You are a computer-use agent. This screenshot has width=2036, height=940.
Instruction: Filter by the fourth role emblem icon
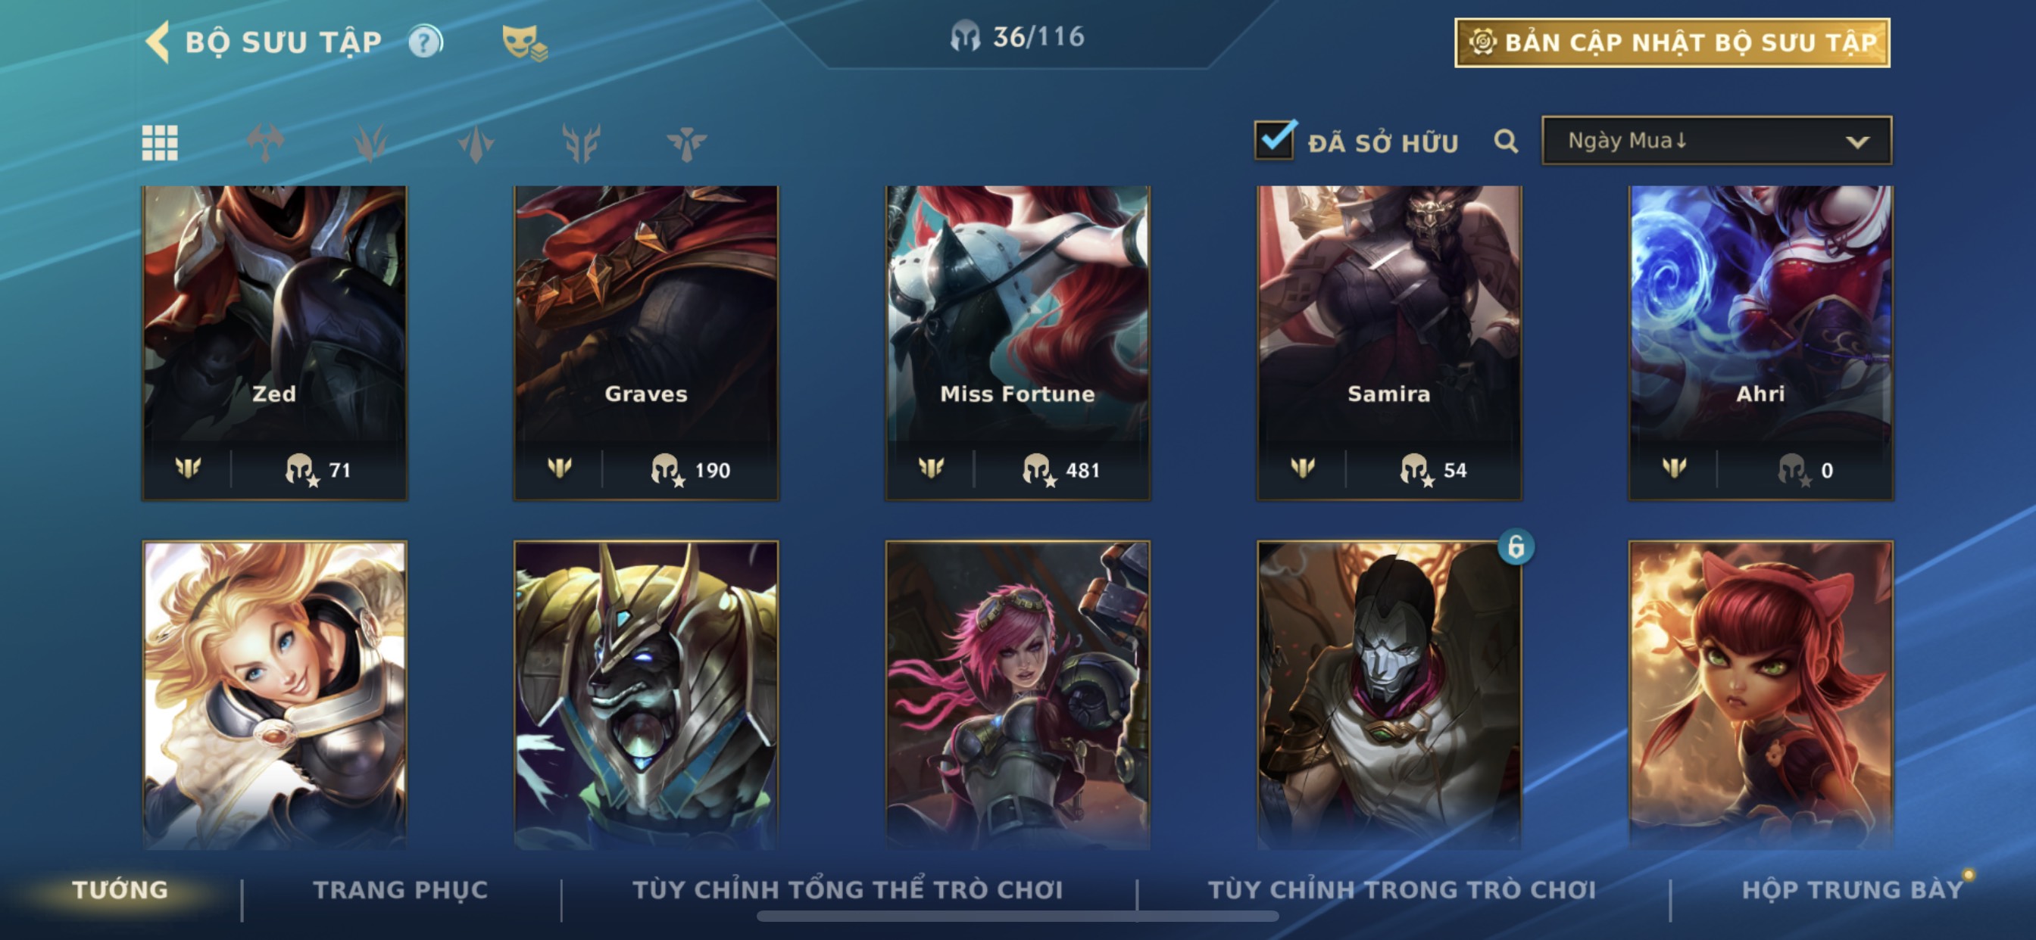point(581,143)
